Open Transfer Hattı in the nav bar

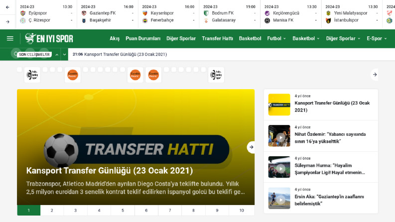(217, 38)
